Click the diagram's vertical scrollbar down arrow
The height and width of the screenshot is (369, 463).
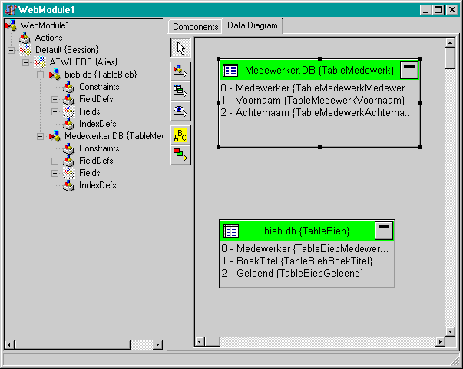tap(450, 331)
